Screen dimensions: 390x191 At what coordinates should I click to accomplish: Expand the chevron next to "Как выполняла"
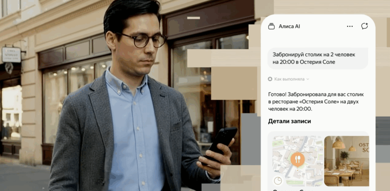(x=308, y=79)
